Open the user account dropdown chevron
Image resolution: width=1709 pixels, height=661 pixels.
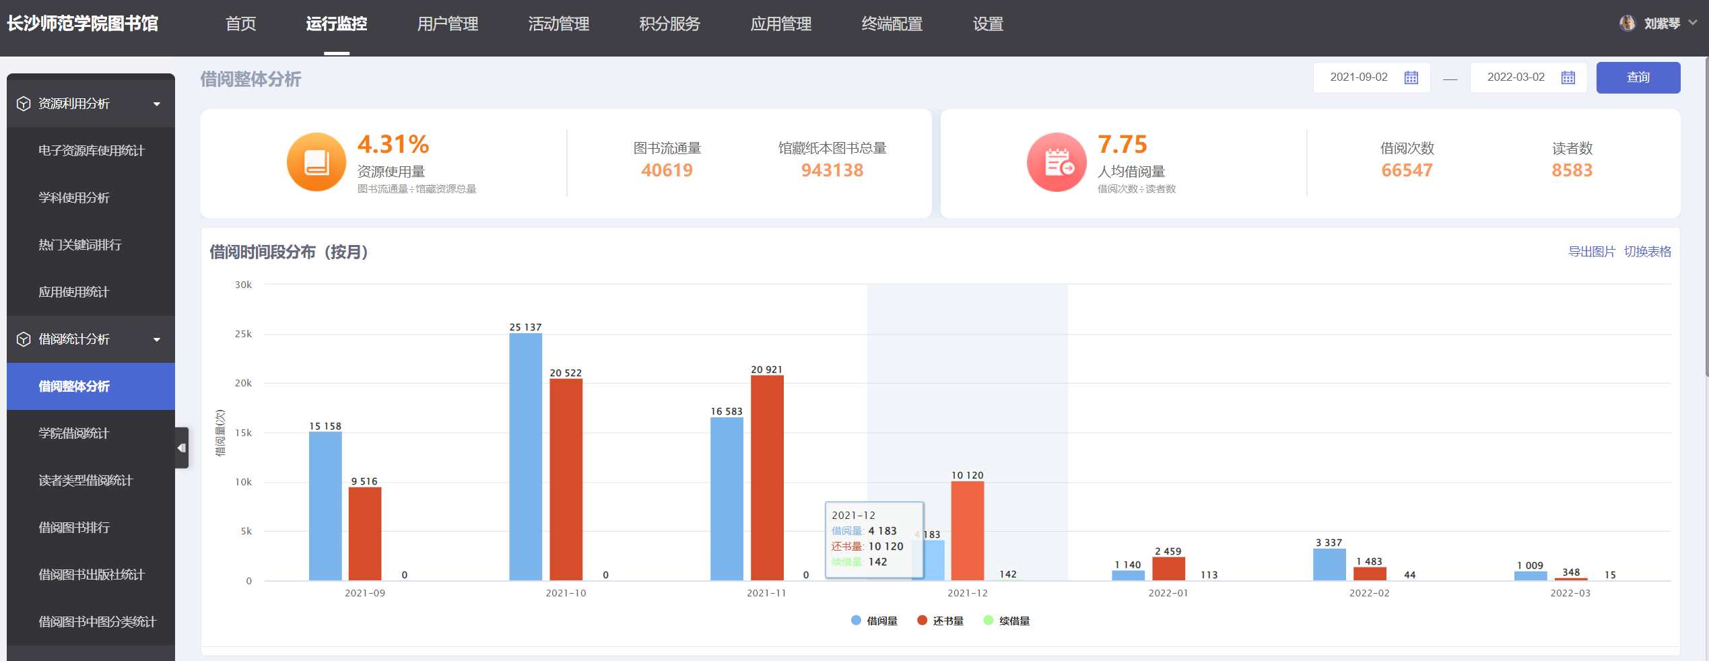(1693, 23)
